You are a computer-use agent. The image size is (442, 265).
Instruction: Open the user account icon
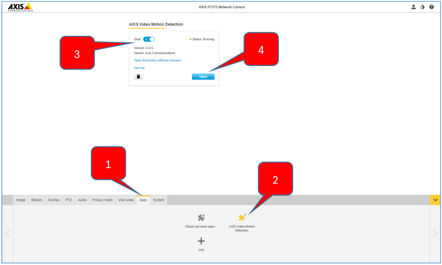[413, 7]
